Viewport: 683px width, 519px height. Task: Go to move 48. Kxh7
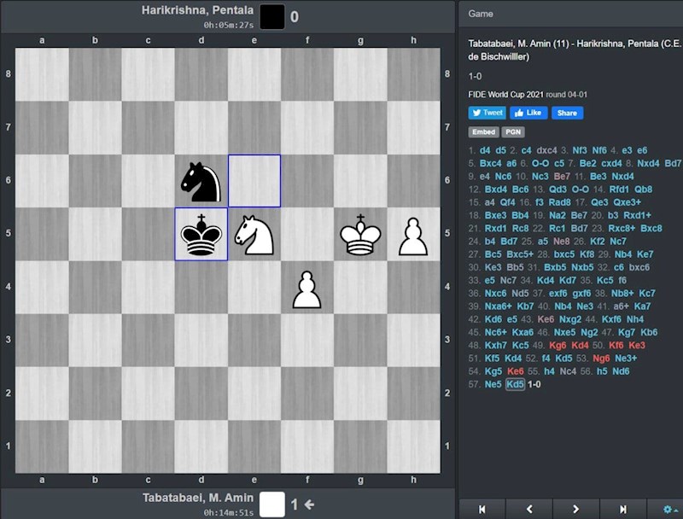(496, 345)
